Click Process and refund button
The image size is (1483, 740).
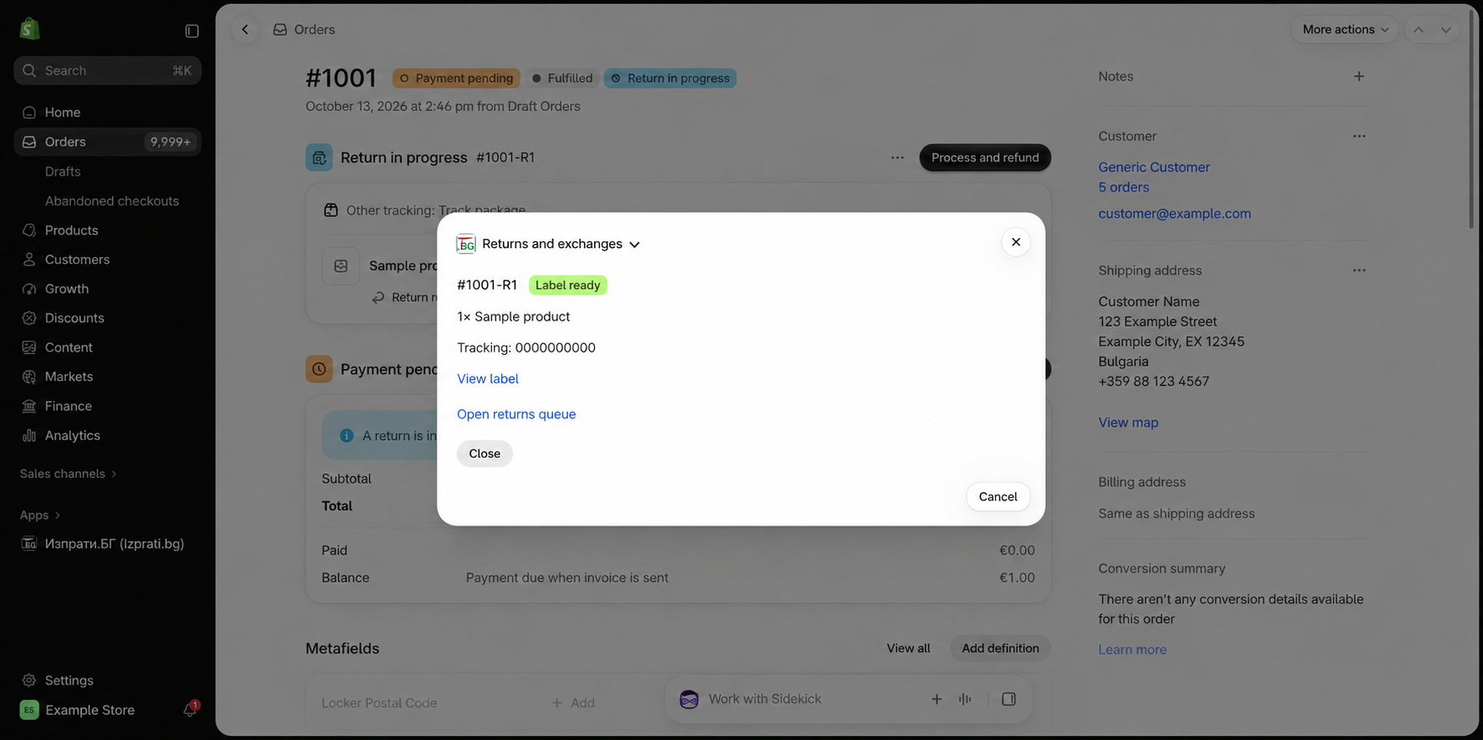coord(985,158)
